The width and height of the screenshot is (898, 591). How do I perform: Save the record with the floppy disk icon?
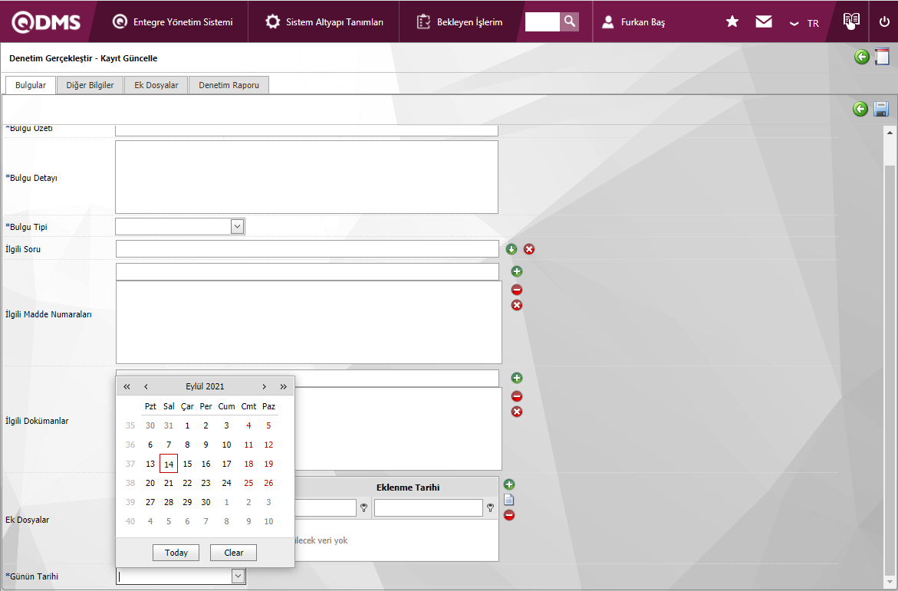click(x=881, y=109)
